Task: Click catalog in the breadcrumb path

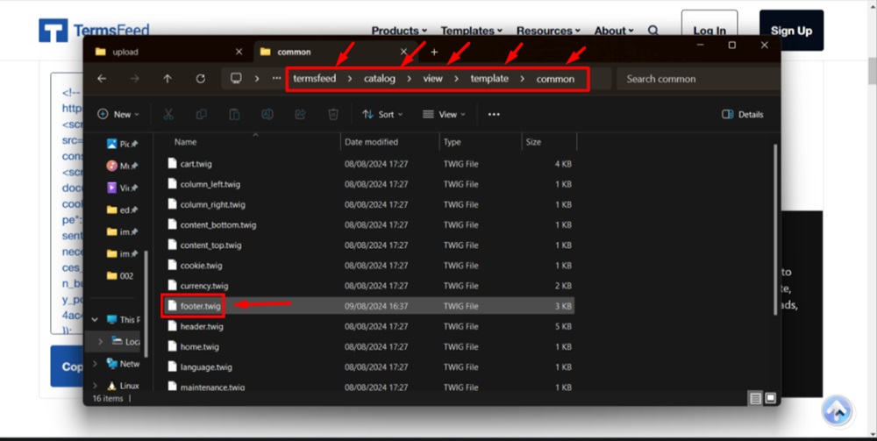Action: coord(379,79)
